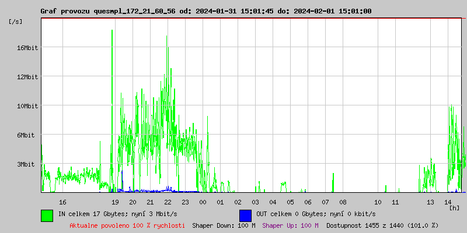Select hour 22 on the time axis
Screen dimensions: 467x233
pos(168,202)
